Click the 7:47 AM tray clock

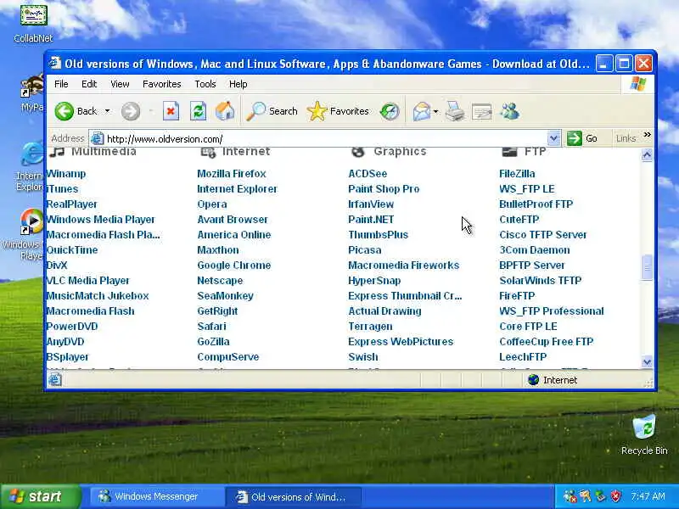(x=648, y=496)
